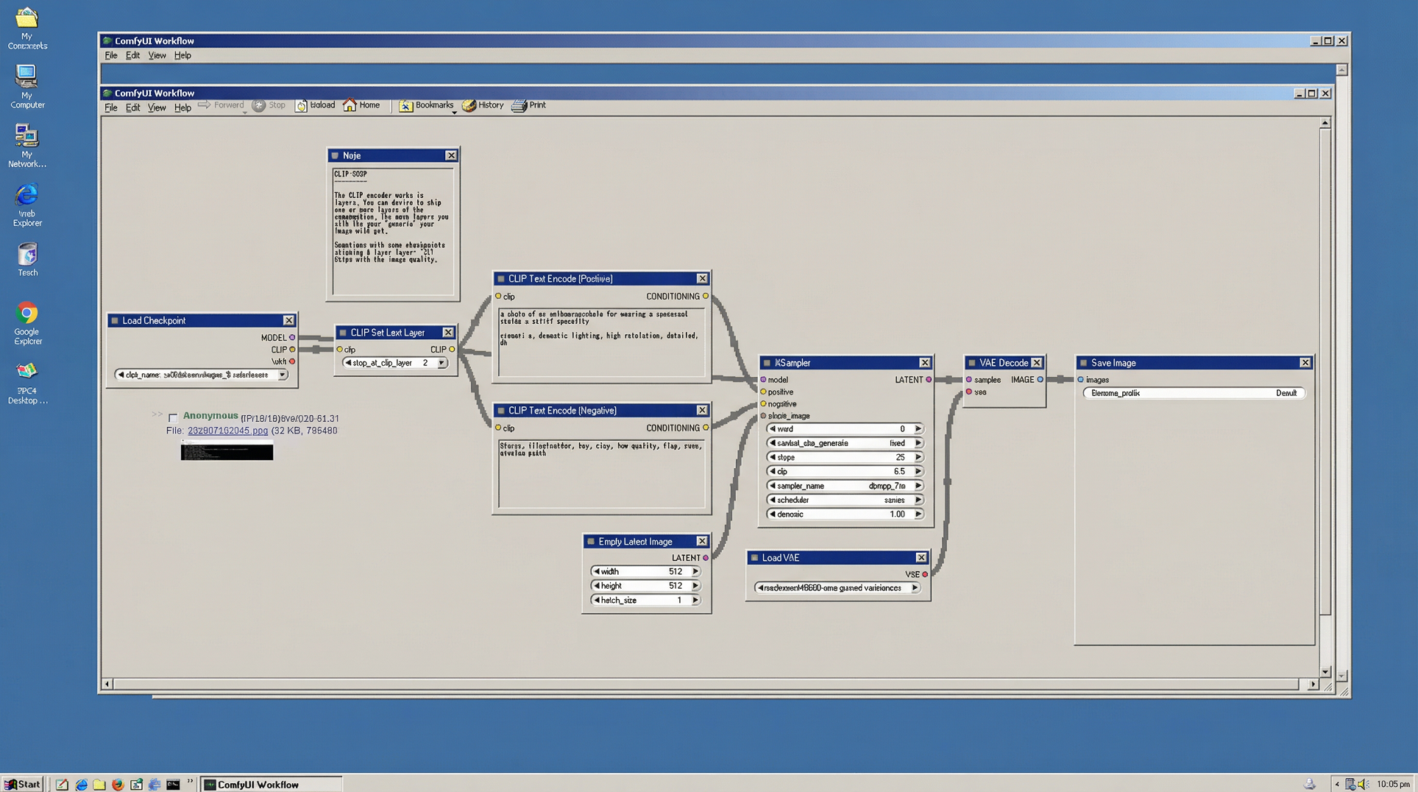Select the Google Explorer desktop icon
The image size is (1418, 792).
(26, 323)
